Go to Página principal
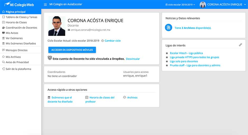The image size is (248, 135). point(21,12)
